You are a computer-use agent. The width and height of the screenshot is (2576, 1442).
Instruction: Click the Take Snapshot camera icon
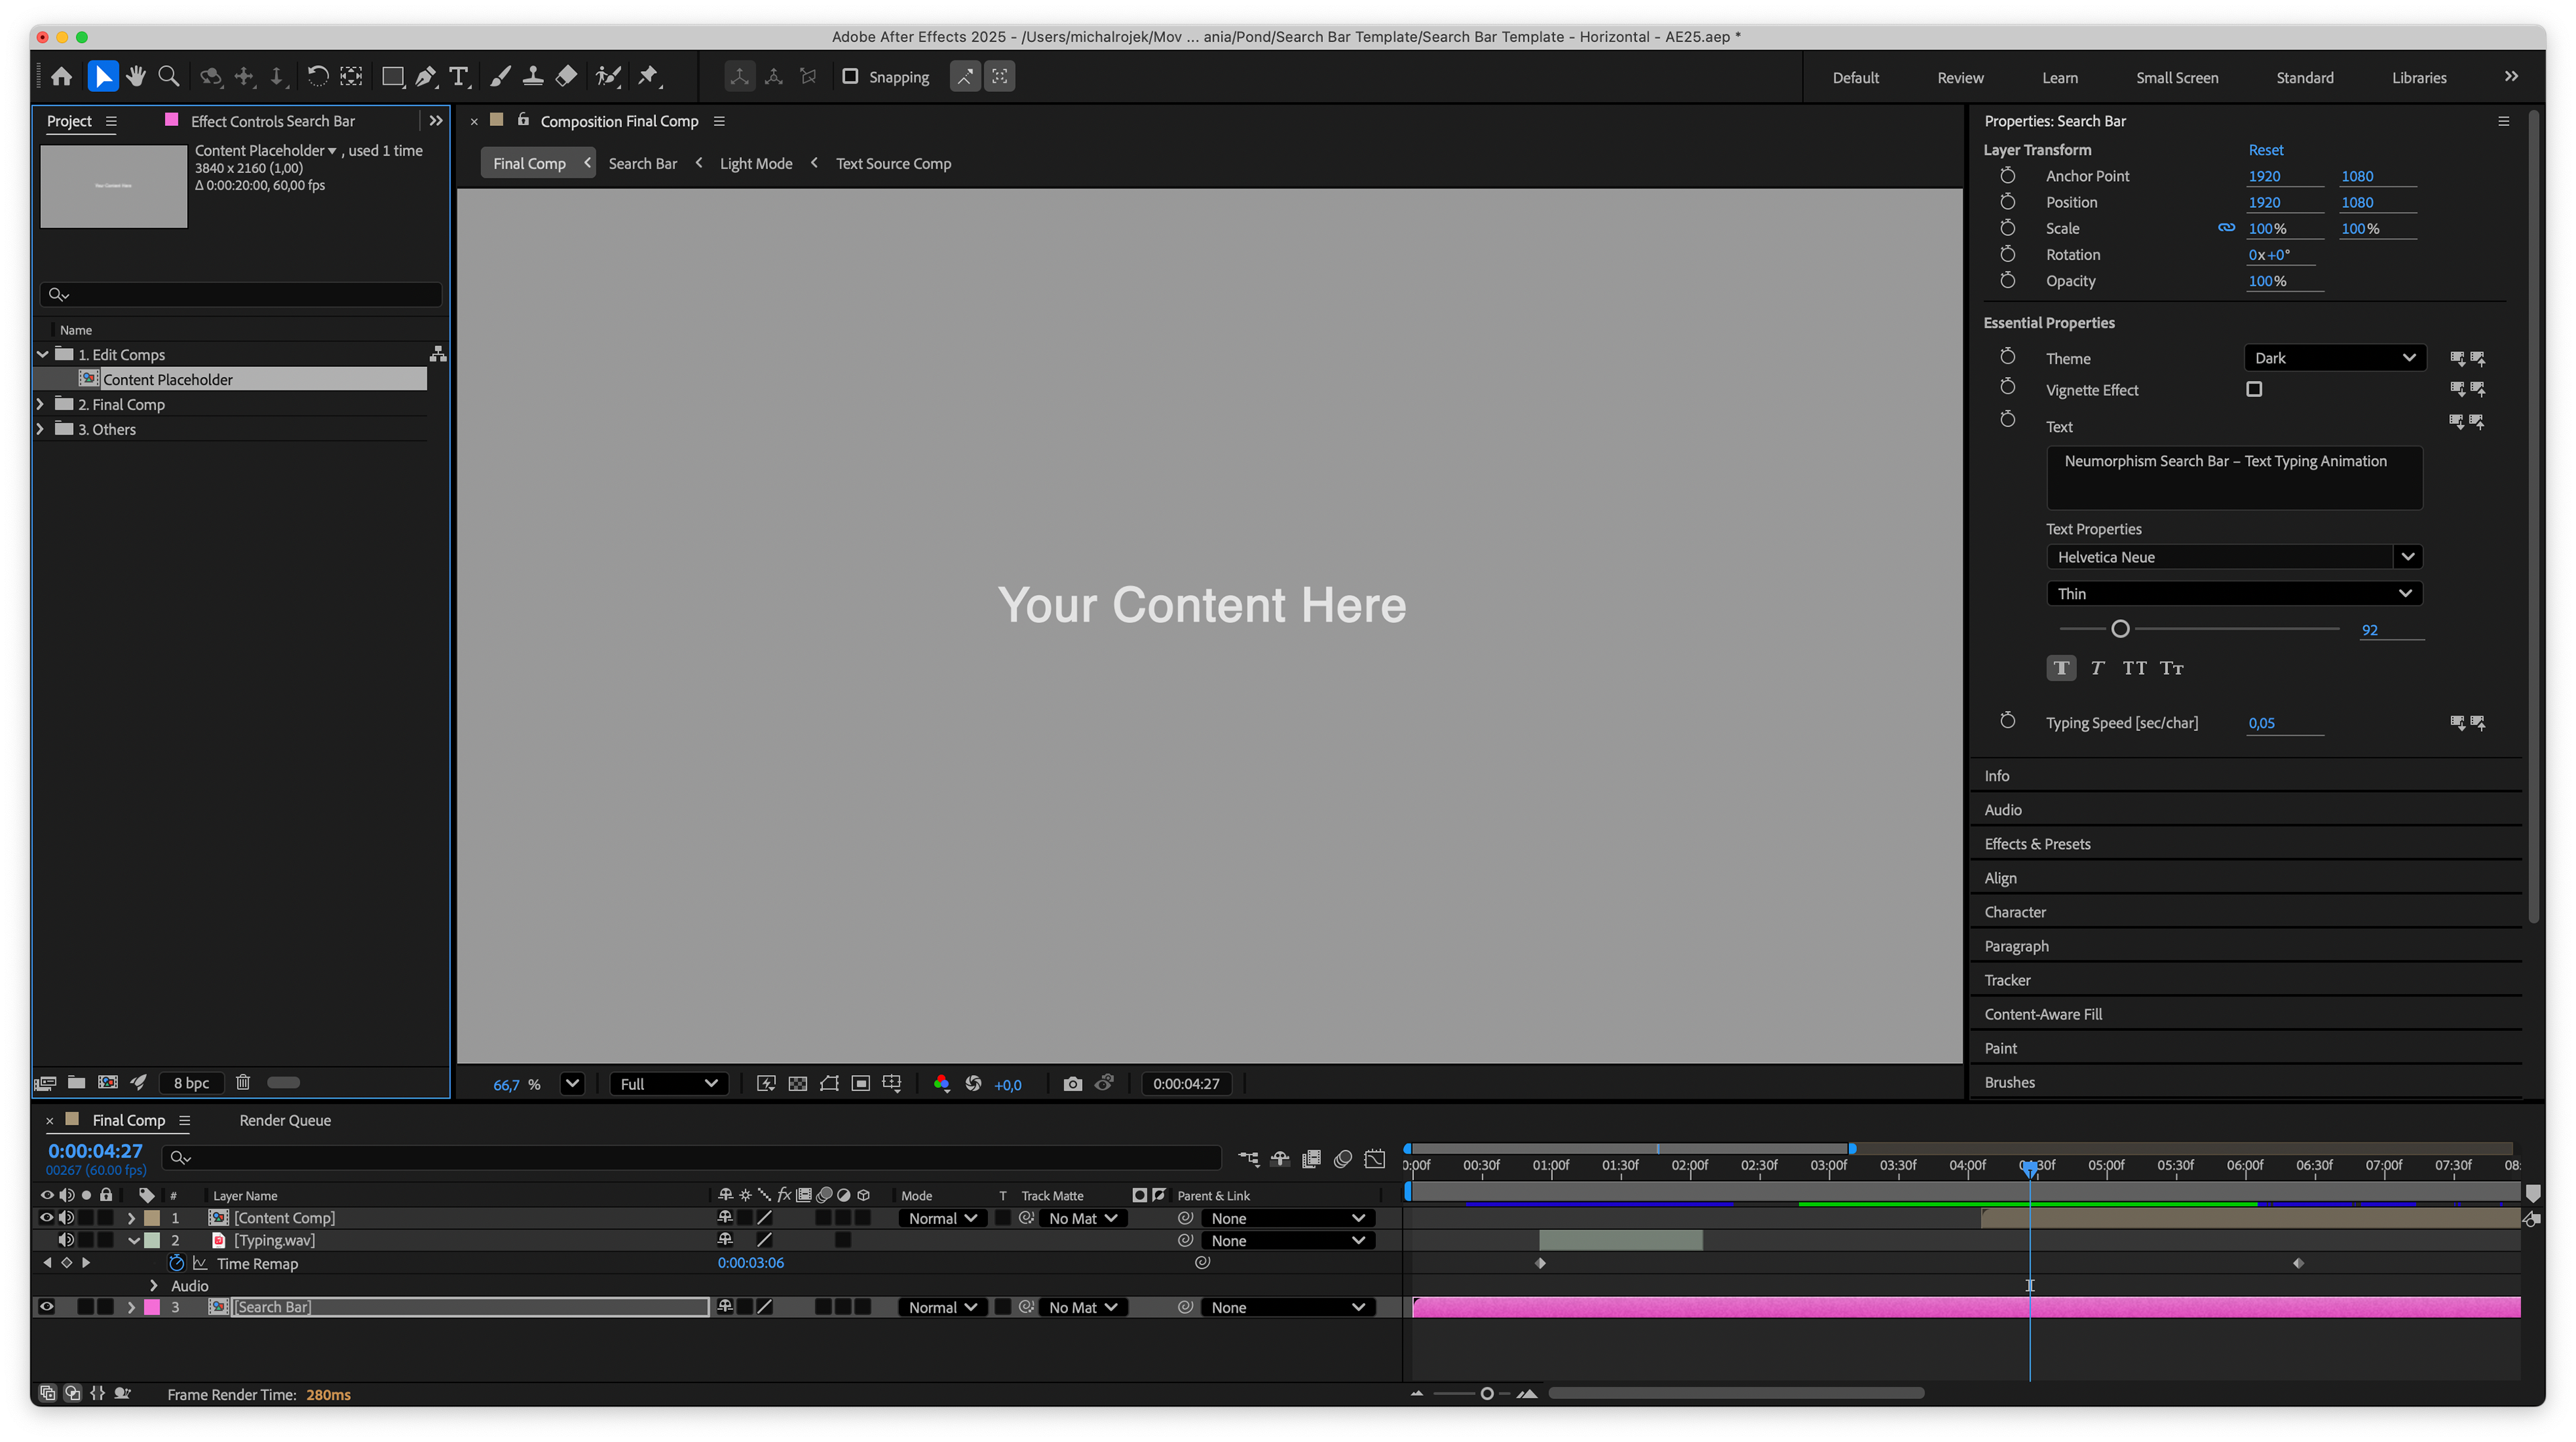[1072, 1084]
